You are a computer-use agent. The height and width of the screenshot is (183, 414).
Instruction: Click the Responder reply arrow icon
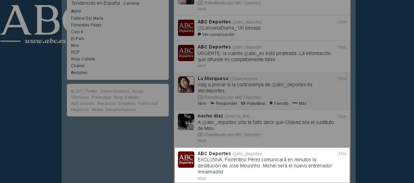[213, 103]
